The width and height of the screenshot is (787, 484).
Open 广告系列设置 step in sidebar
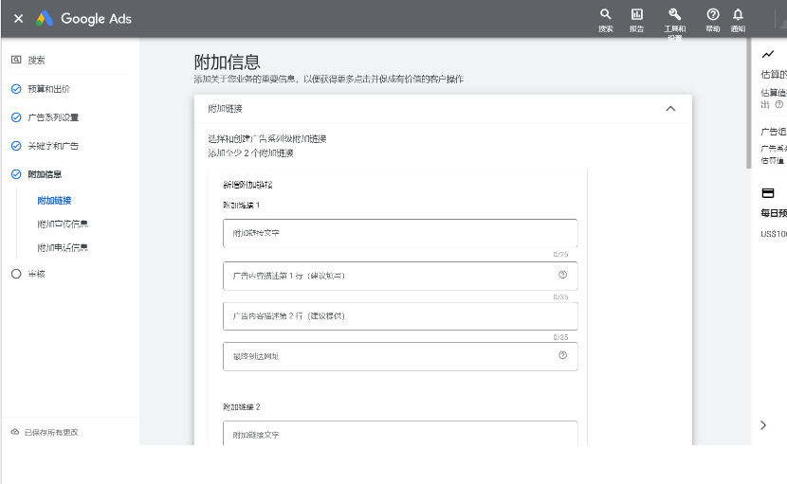tap(53, 117)
